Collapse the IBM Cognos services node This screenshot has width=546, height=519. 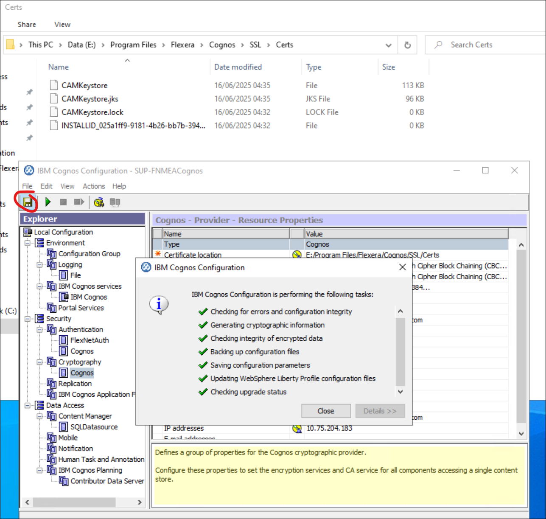click(x=39, y=286)
